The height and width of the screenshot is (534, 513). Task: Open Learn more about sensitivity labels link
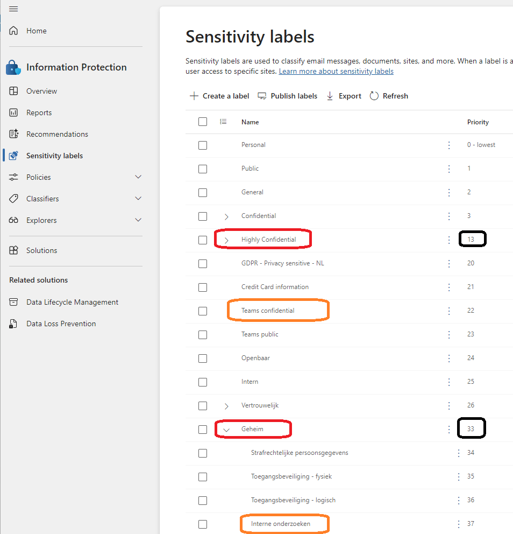click(x=336, y=71)
